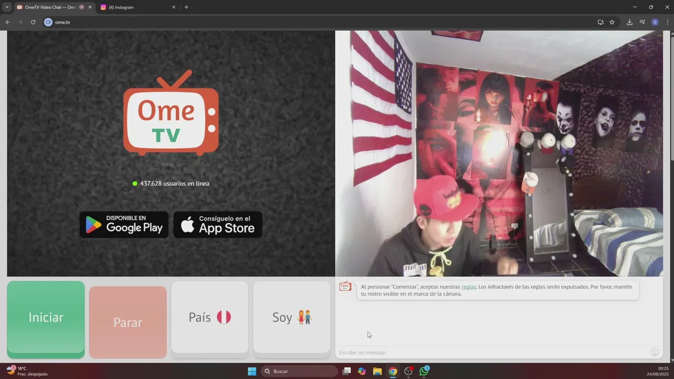The height and width of the screenshot is (379, 674).
Task: Click the camera site info icon in address bar
Action: click(48, 22)
